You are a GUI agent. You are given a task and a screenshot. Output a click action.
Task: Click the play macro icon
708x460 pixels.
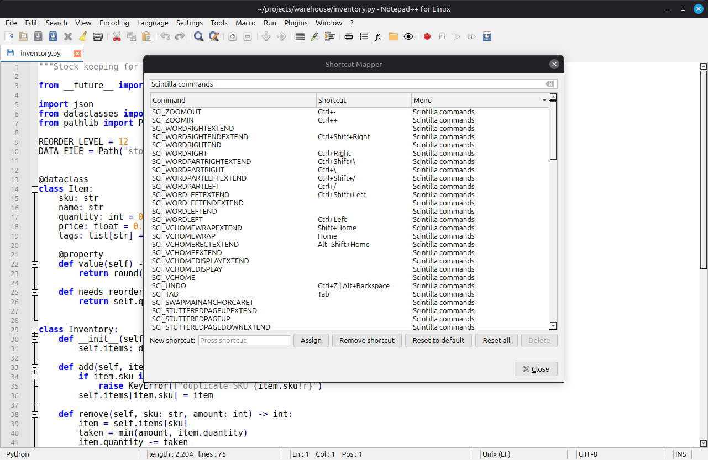[457, 36]
